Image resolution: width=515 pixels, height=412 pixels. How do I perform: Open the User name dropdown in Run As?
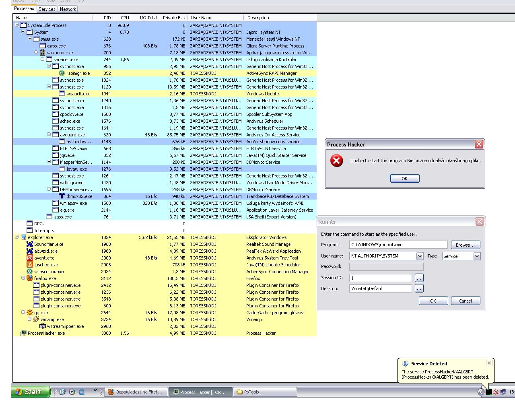click(x=420, y=256)
